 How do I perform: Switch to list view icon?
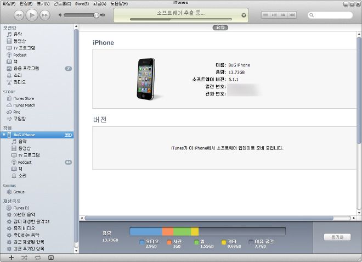pyautogui.click(x=265, y=15)
